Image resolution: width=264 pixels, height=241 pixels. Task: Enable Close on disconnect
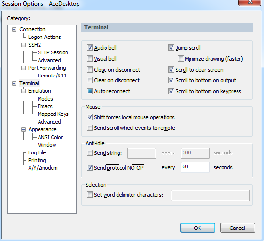(x=90, y=70)
